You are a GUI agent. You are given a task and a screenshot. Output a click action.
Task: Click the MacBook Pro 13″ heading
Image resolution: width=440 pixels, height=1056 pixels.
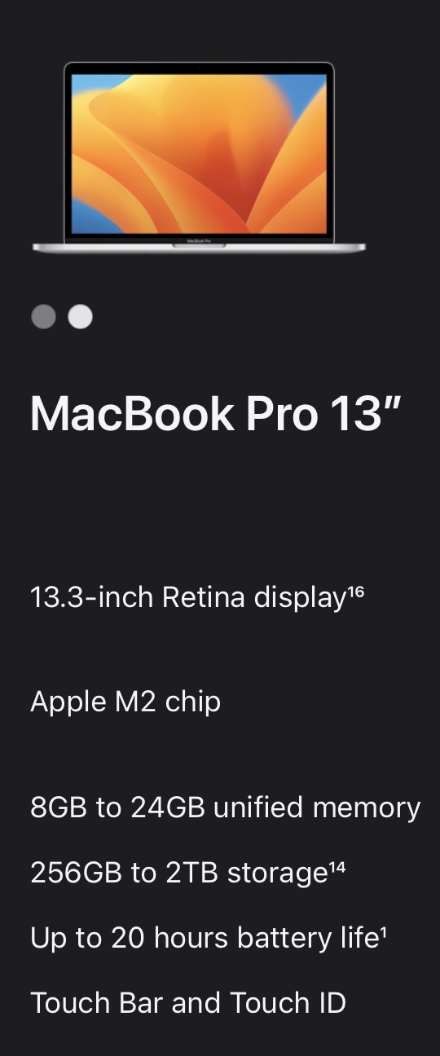click(216, 413)
